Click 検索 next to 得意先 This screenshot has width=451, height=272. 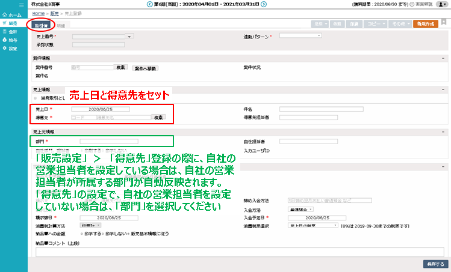point(158,118)
